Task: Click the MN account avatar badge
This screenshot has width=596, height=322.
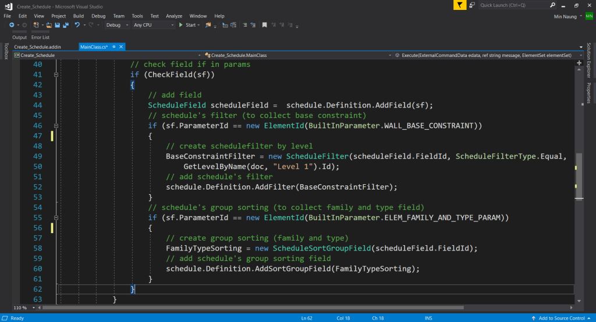Action: [x=589, y=16]
